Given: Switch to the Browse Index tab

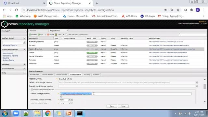Looking at the screenshot, I should click(x=34, y=75).
